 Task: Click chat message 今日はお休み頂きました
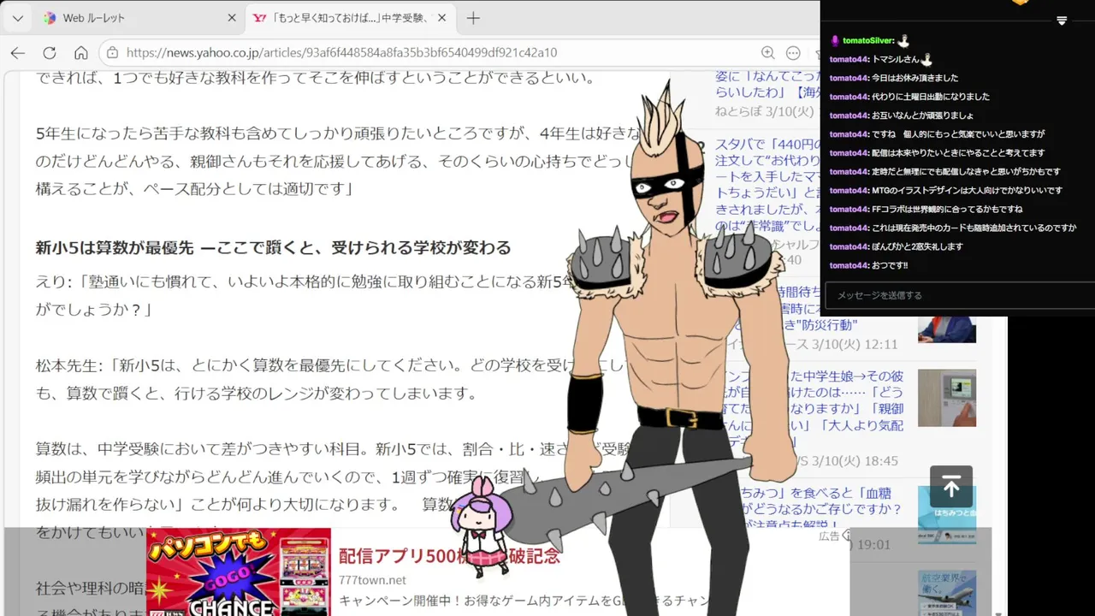[x=914, y=78]
